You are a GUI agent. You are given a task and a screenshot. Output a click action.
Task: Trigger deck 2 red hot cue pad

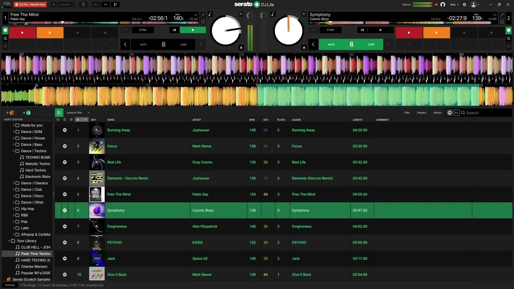coord(409,33)
